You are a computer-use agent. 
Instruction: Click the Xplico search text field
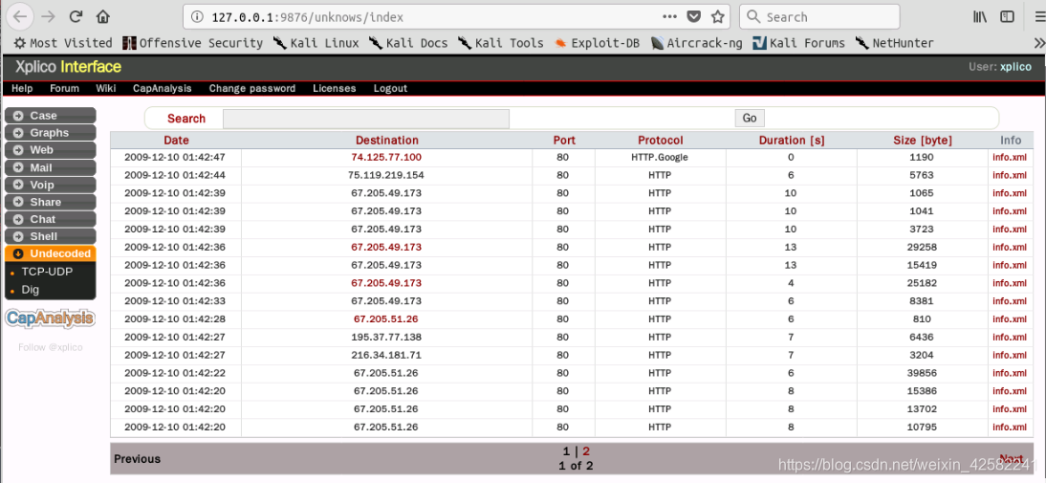tap(365, 119)
